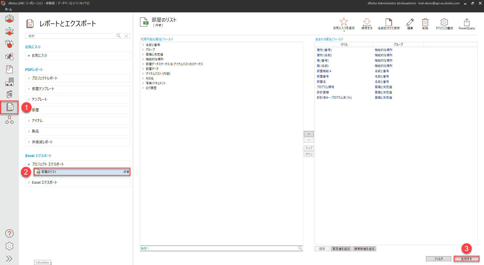Expand the プロジェクトレポート PDF section
This screenshot has width=484, height=265.
coord(29,78)
